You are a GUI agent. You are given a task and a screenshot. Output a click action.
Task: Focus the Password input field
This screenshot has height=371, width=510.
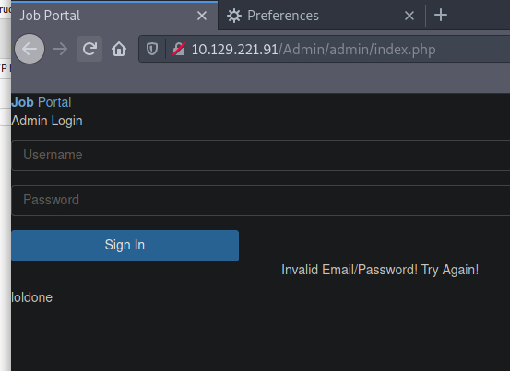[x=261, y=201]
